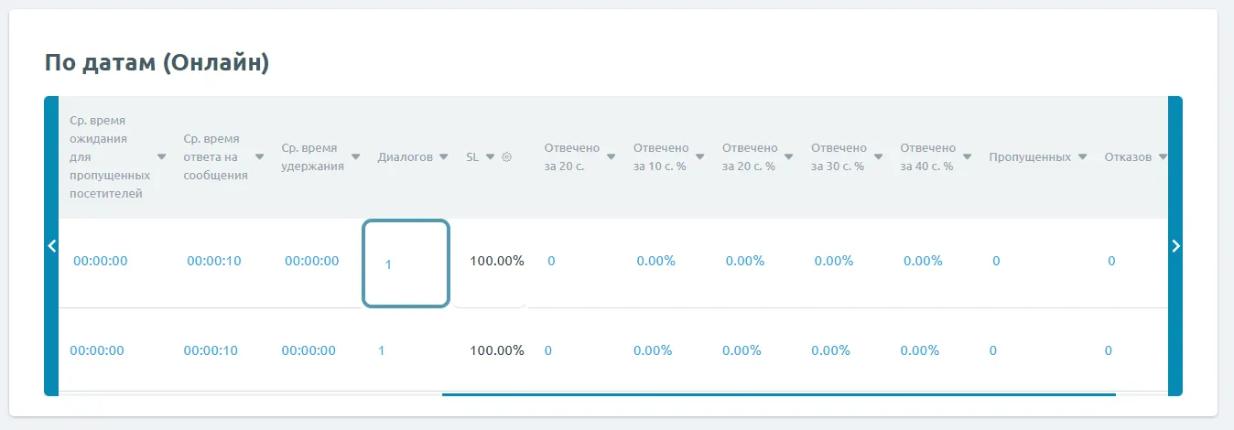
Task: Sort by Отказов column arrow
Action: [1163, 157]
